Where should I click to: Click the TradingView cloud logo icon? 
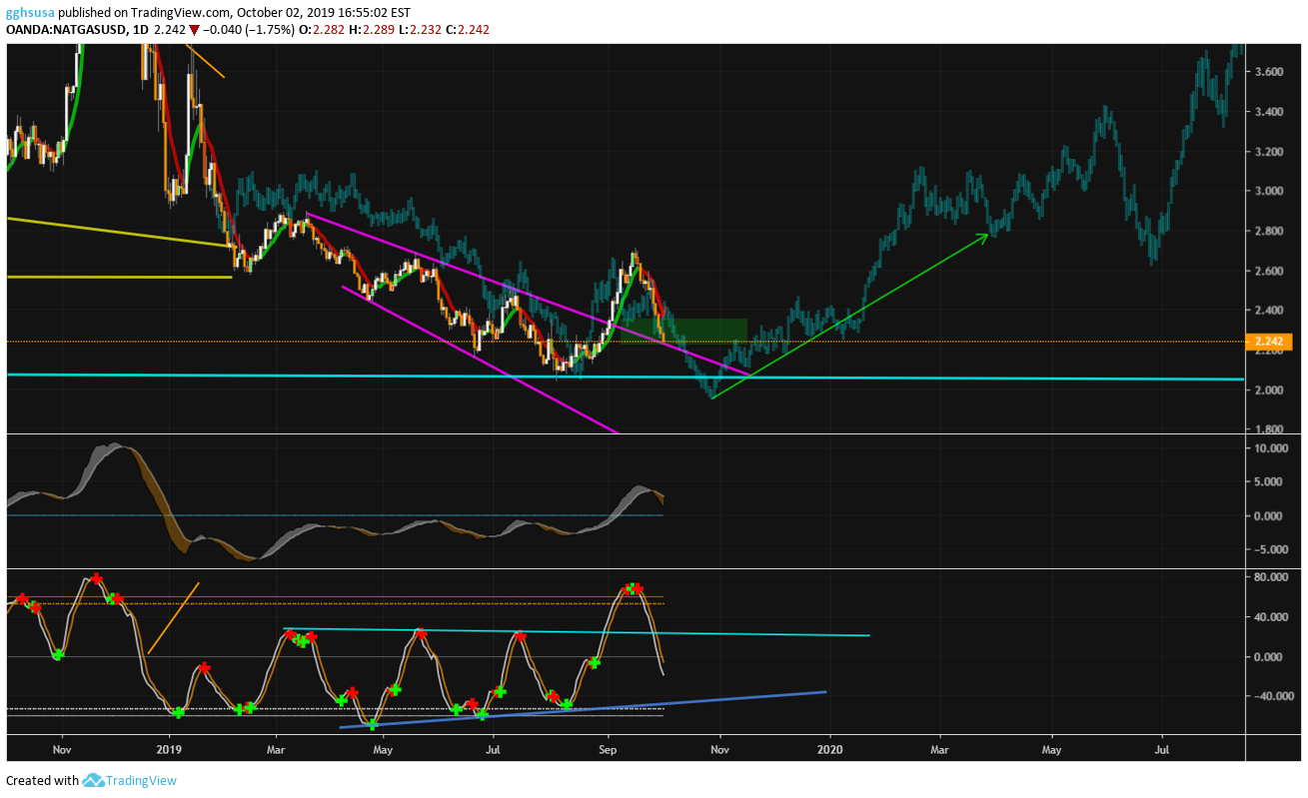93,780
